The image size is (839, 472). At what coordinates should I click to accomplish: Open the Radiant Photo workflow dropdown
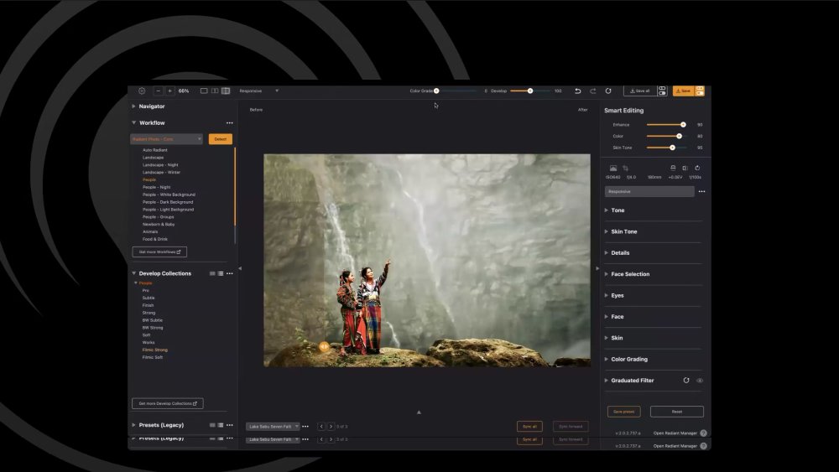[x=166, y=139]
